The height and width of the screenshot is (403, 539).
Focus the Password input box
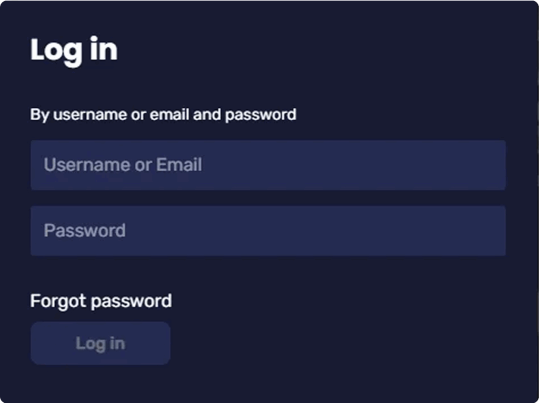[268, 231]
